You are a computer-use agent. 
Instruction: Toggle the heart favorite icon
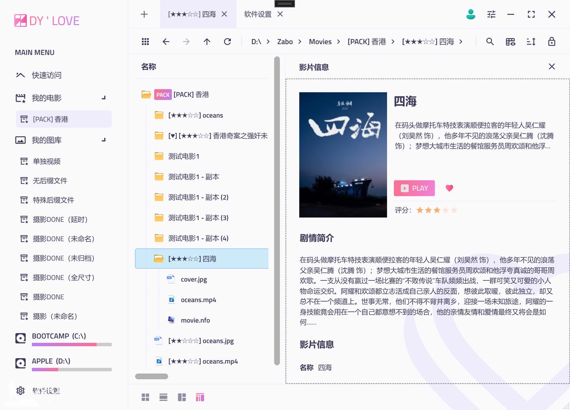click(x=449, y=188)
